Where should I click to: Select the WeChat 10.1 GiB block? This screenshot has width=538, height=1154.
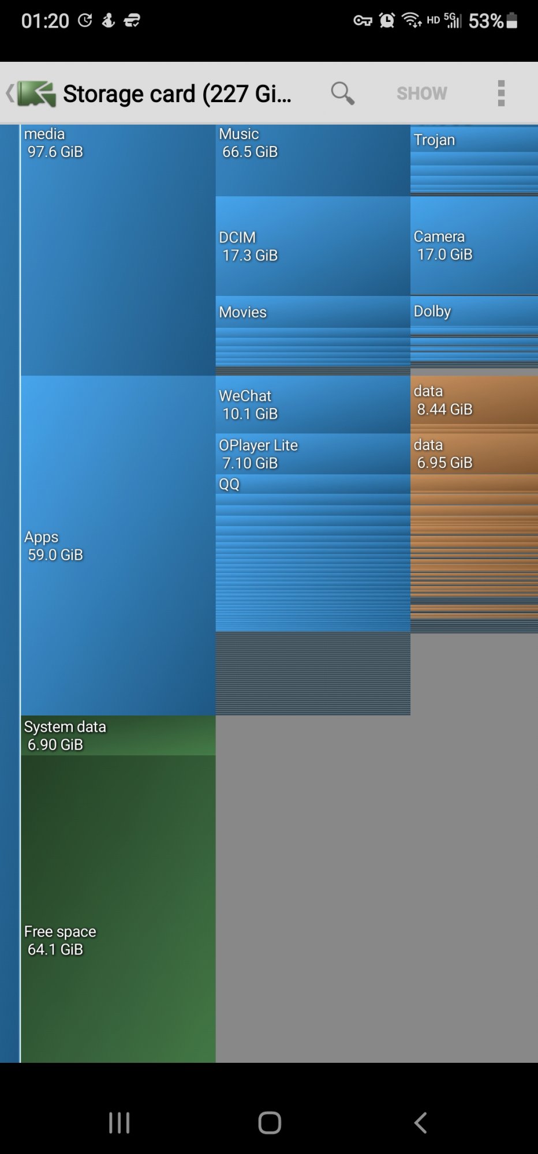(x=312, y=404)
